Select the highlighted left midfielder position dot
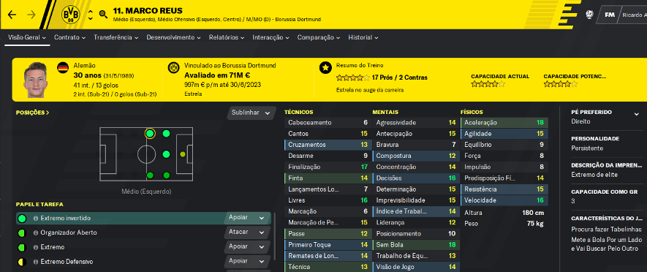This screenshot has width=647, height=272. click(x=150, y=133)
